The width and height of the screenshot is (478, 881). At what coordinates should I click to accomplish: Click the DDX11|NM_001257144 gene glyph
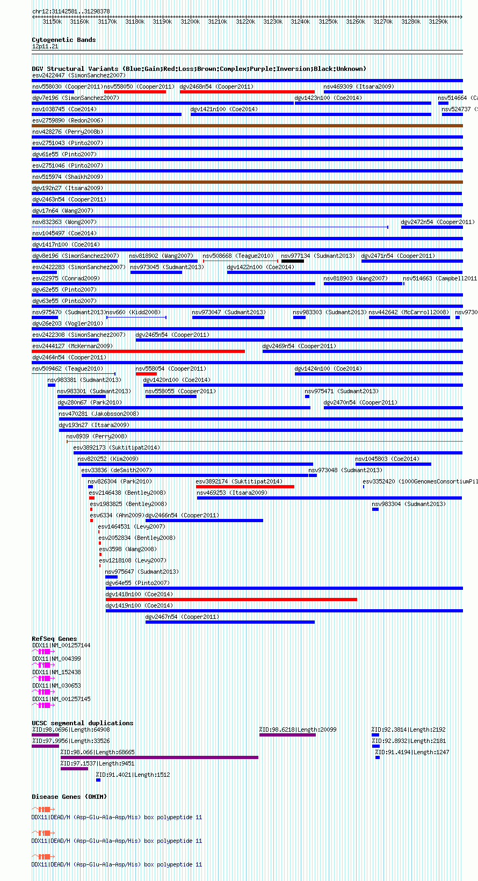pyautogui.click(x=44, y=652)
